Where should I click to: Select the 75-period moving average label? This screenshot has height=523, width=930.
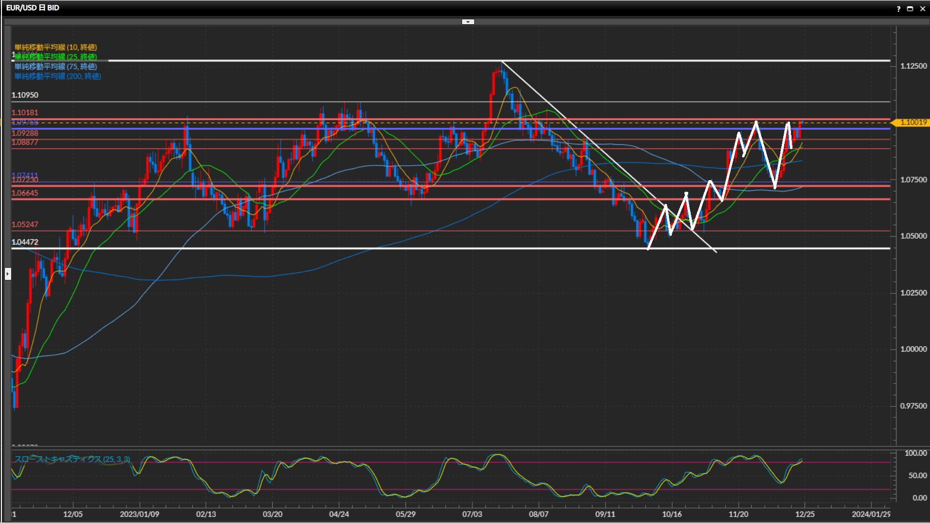click(x=56, y=66)
